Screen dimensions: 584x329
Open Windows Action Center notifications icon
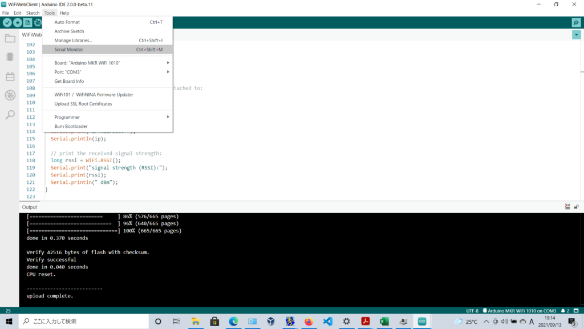pyautogui.click(x=573, y=321)
